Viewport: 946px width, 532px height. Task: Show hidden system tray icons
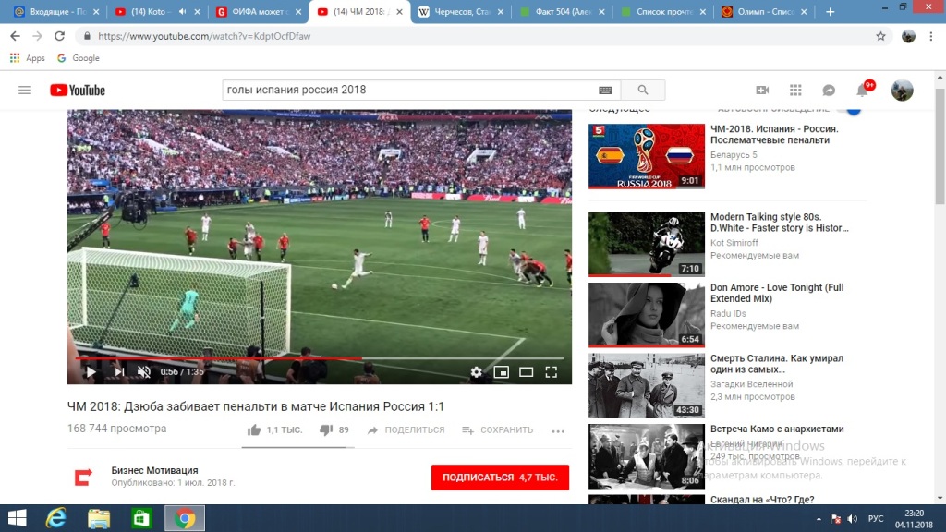(819, 519)
